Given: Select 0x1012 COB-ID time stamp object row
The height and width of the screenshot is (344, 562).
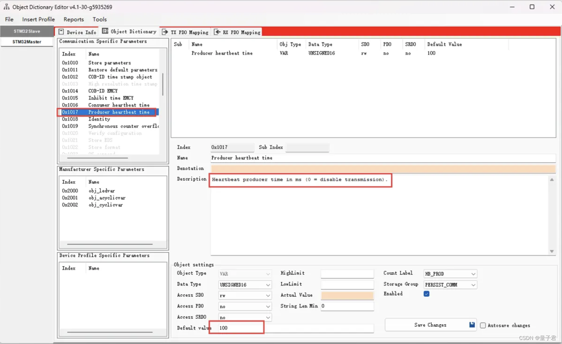Looking at the screenshot, I should 109,77.
